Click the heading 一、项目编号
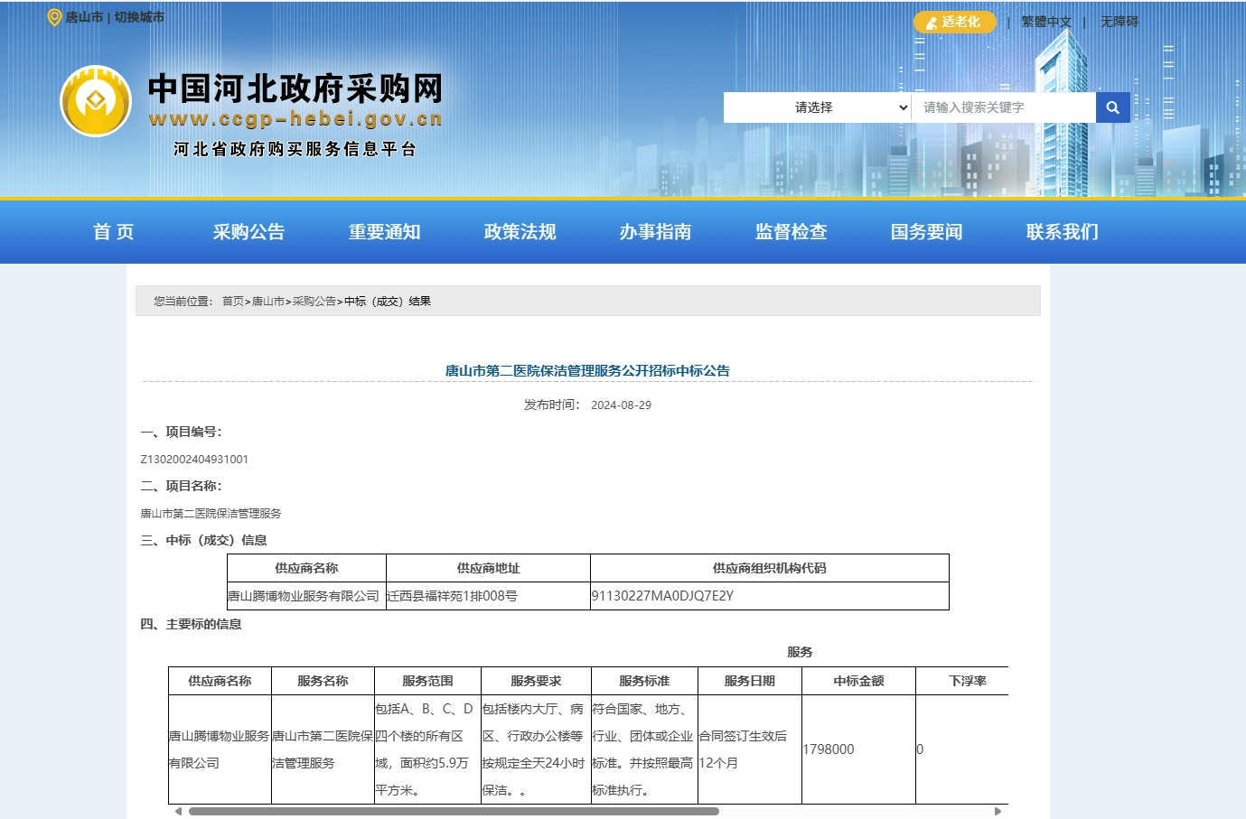This screenshot has height=819, width=1246. coord(181,432)
